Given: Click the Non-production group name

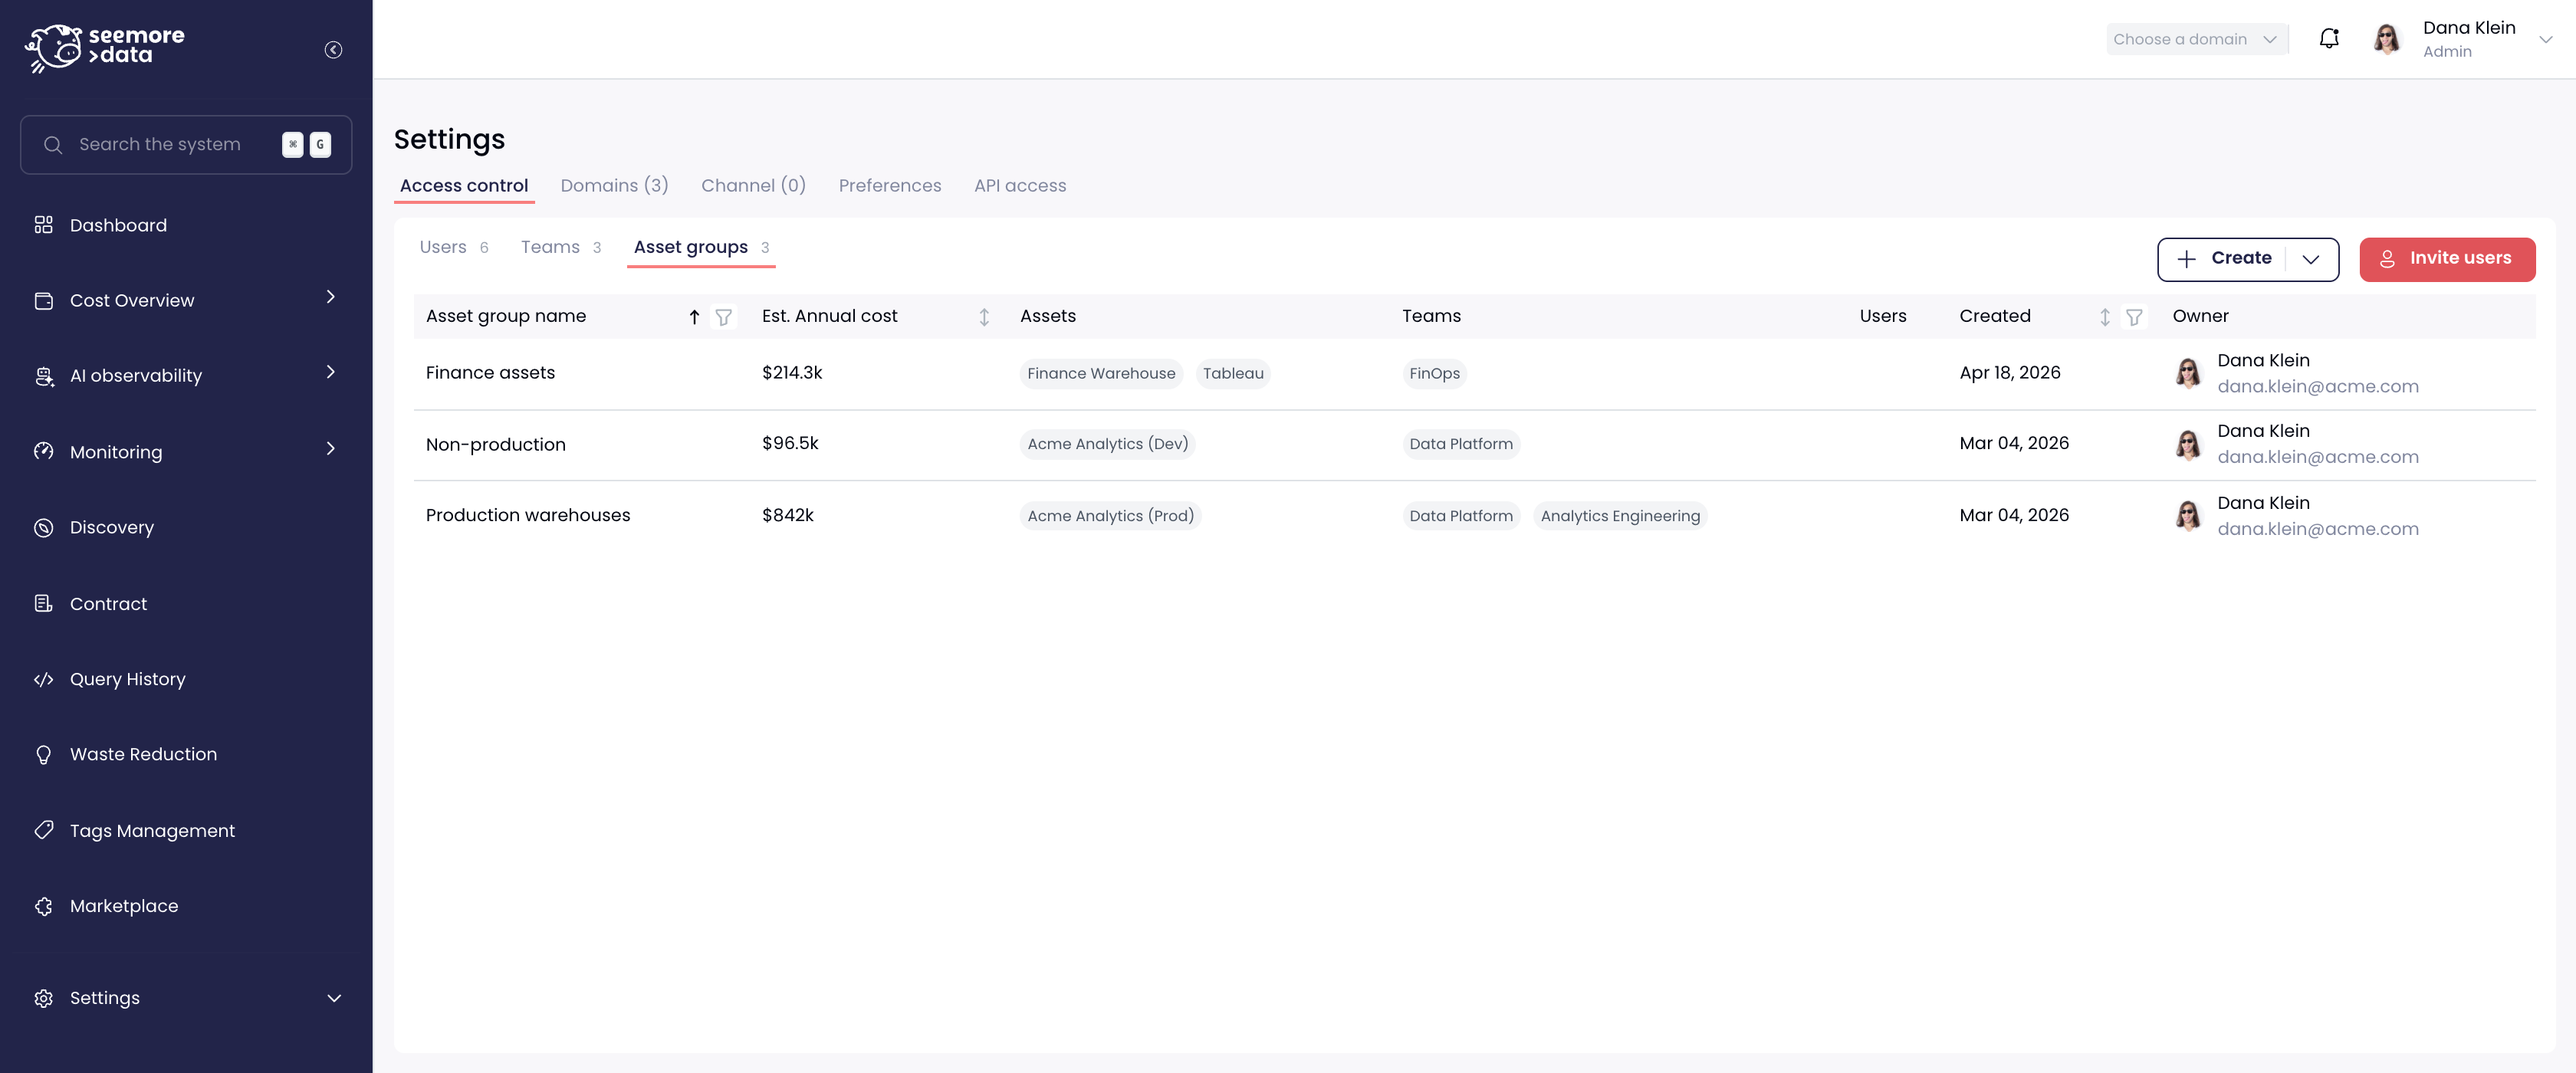Looking at the screenshot, I should click(x=495, y=445).
